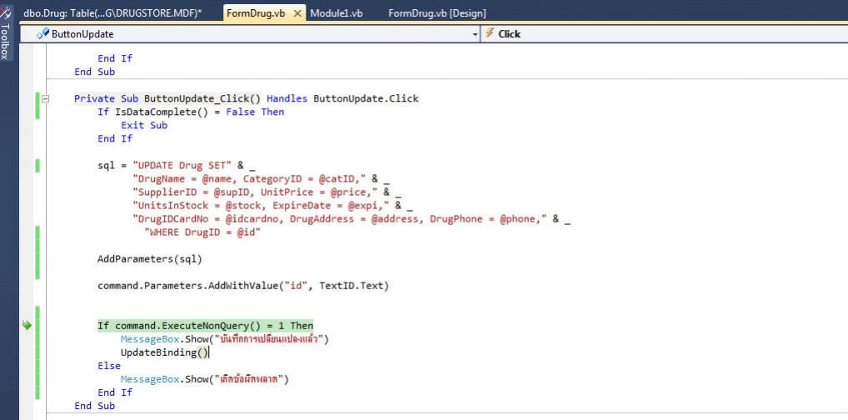Click the 'Private Sub ButtonUpdate_Click()' text

[x=167, y=98]
